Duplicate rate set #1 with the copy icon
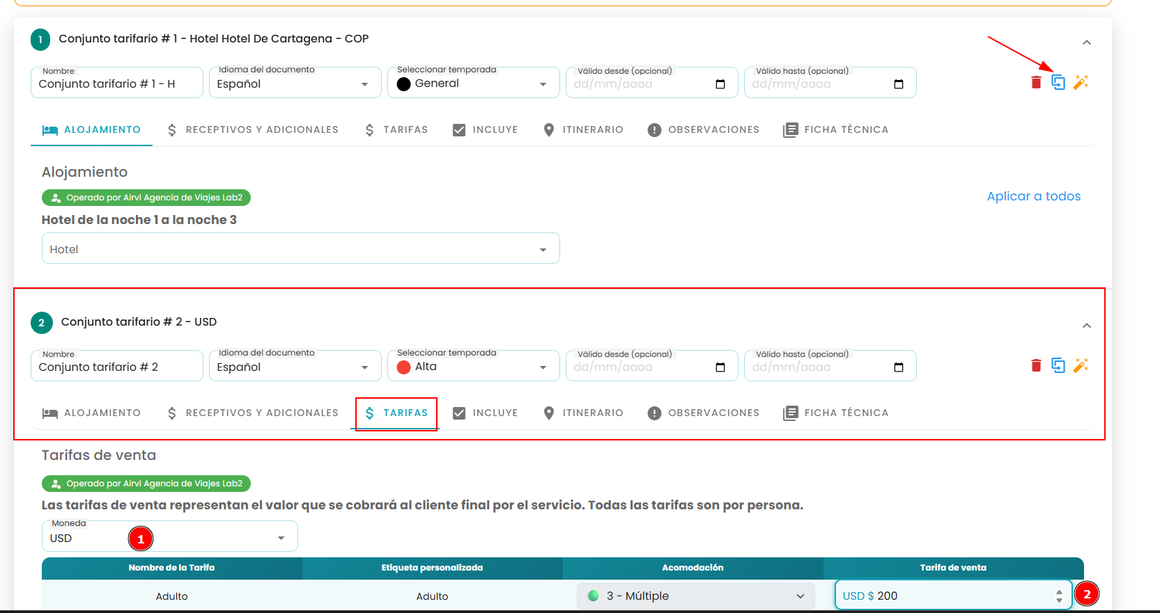The width and height of the screenshot is (1160, 613). (1058, 82)
